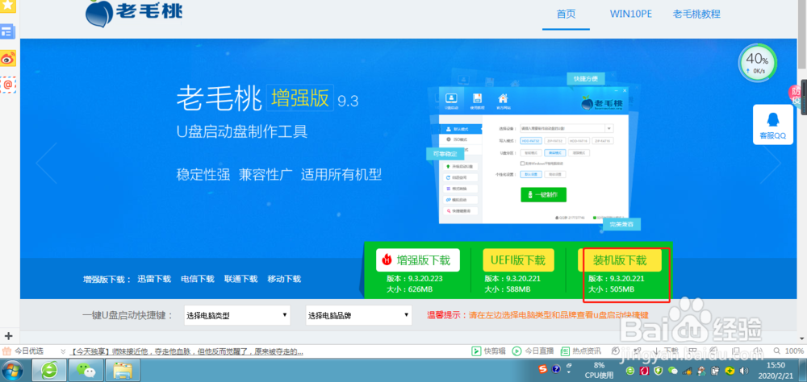Open the Weibo sidebar icon

coord(8,59)
